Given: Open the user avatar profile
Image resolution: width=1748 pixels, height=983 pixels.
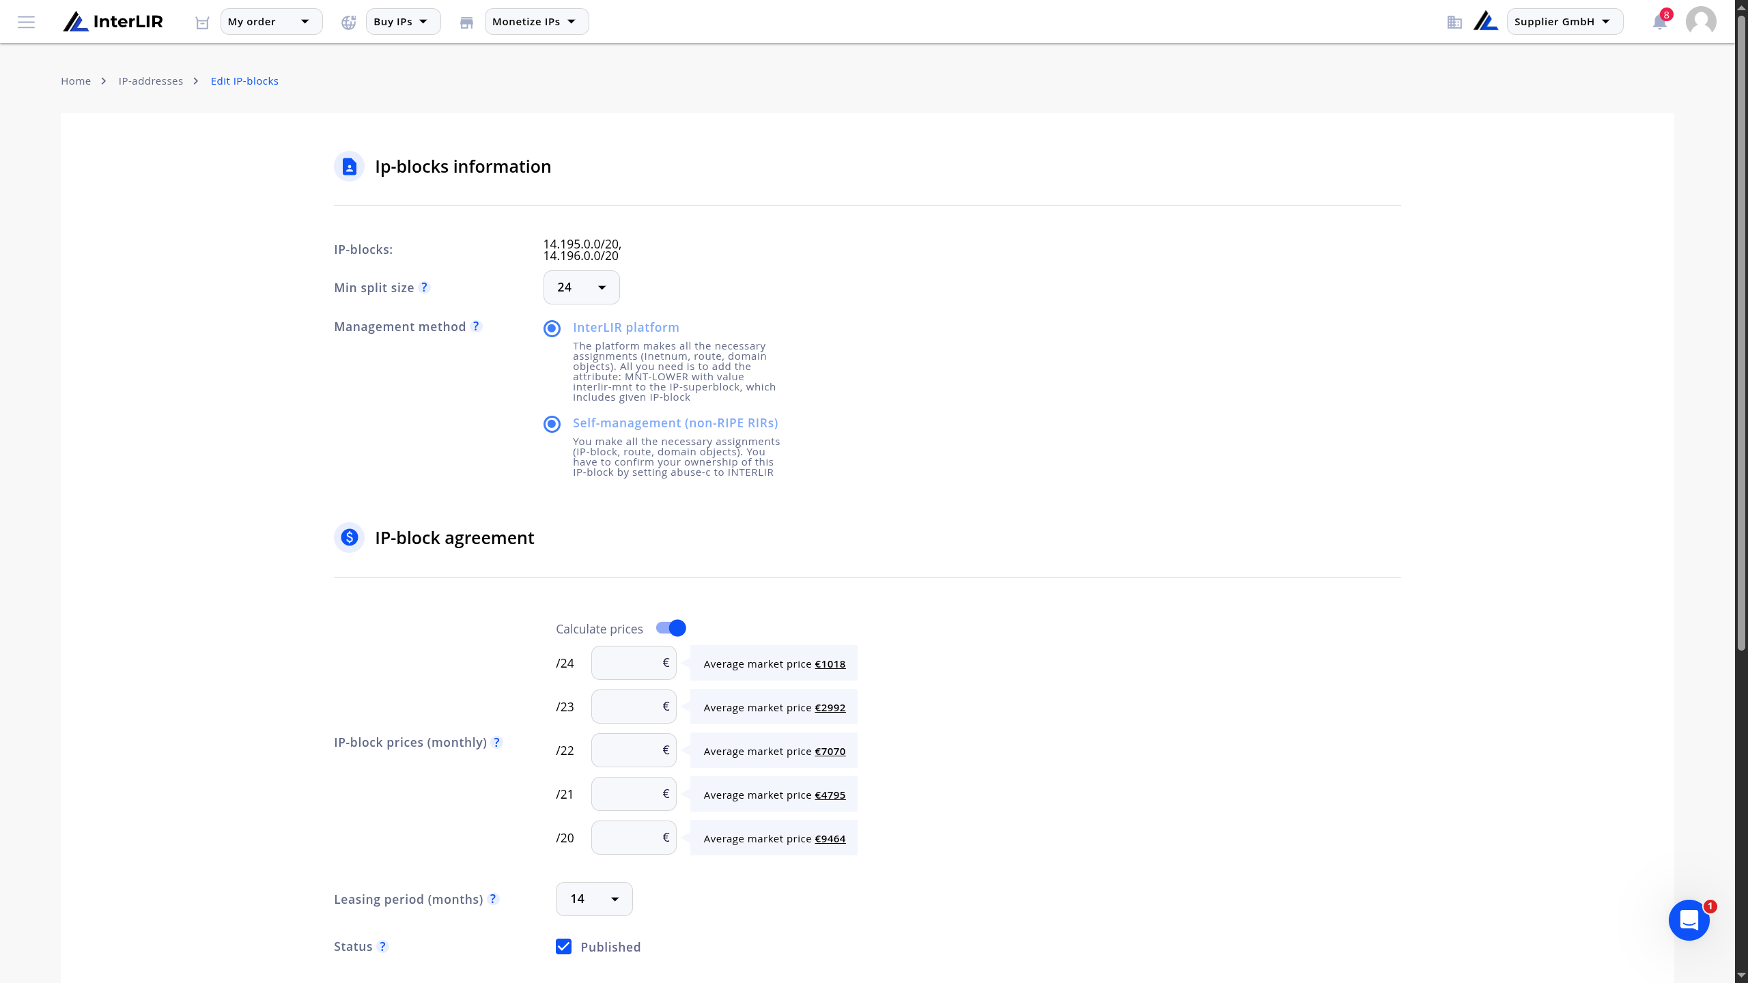Looking at the screenshot, I should pos(1700,22).
